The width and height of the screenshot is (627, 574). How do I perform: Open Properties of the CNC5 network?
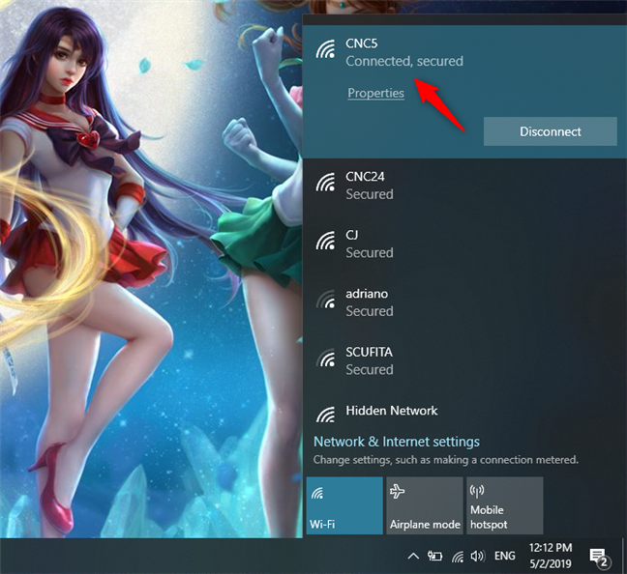pos(375,93)
